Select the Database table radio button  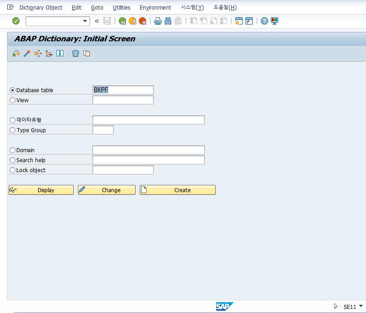[12, 90]
